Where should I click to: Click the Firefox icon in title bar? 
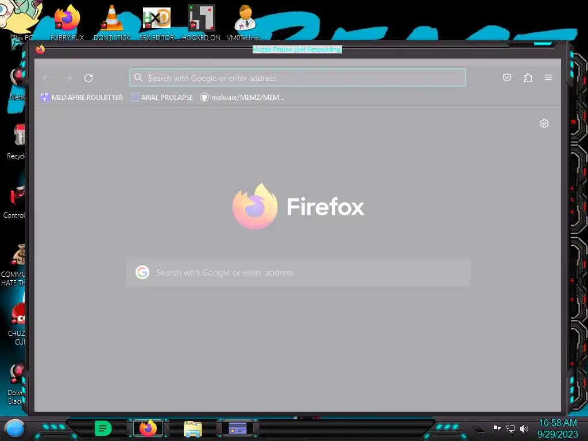pos(40,49)
